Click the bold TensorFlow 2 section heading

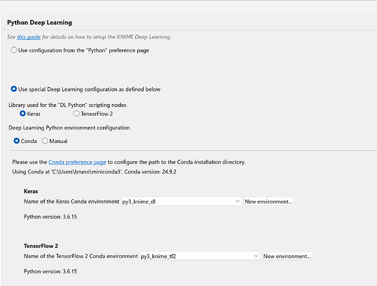coord(41,246)
